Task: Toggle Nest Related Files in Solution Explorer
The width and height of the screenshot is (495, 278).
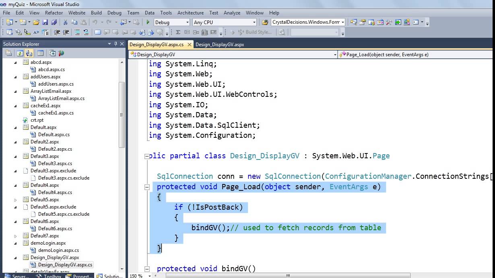Action: (x=29, y=53)
